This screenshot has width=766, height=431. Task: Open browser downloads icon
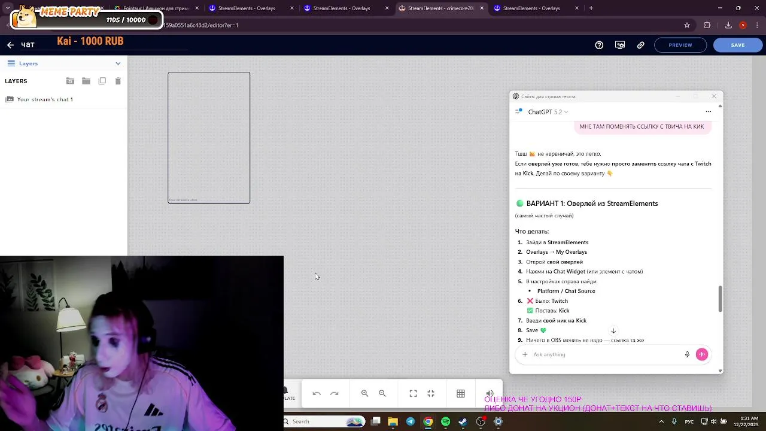pos(728,25)
